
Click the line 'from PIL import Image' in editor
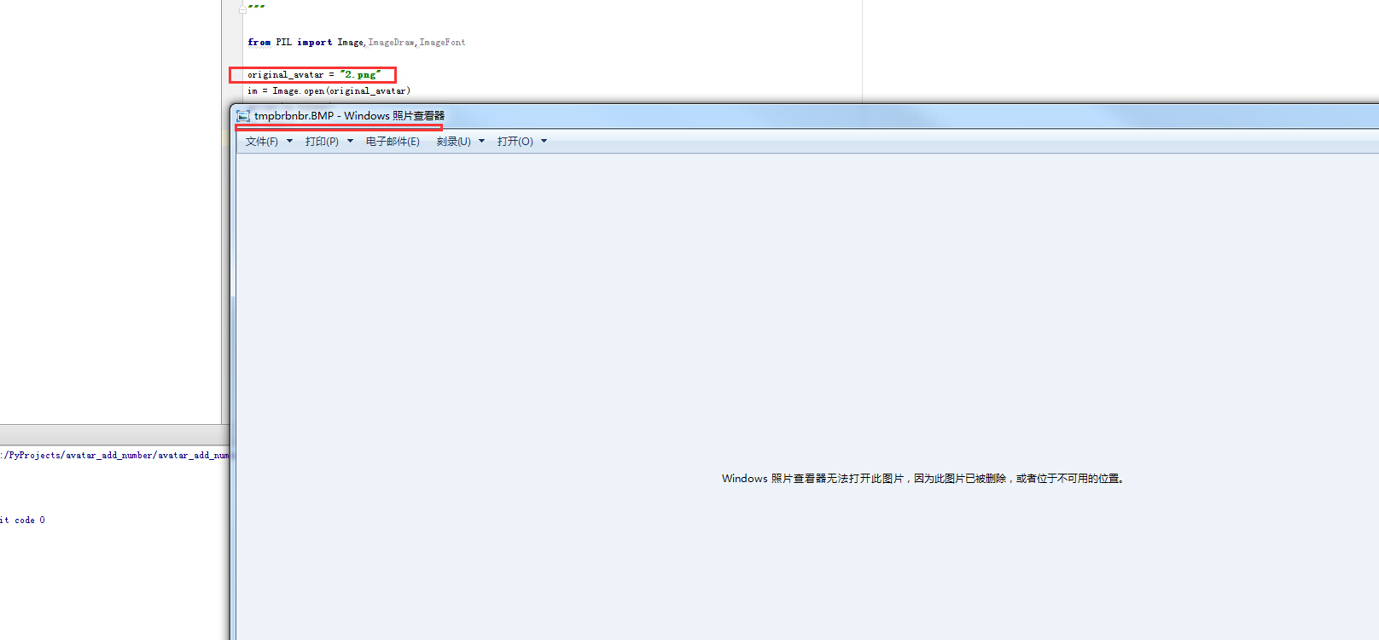point(357,42)
